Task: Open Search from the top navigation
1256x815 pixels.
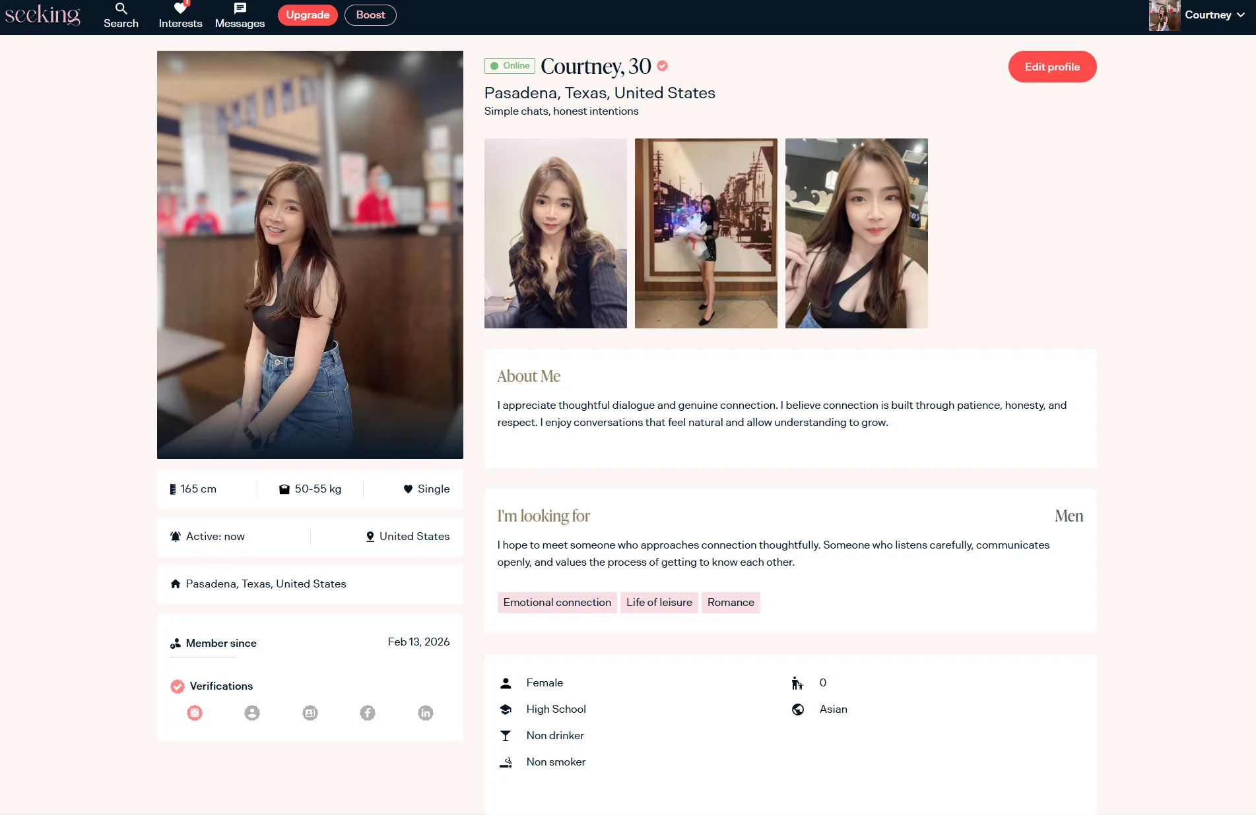Action: coord(121,16)
